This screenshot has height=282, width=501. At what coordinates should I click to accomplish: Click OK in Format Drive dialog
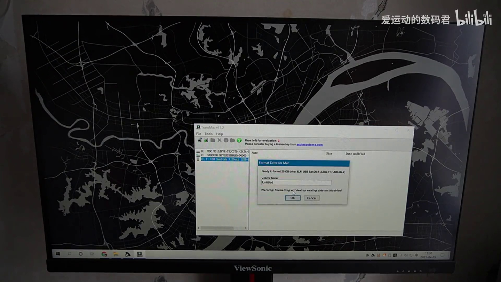point(293,198)
